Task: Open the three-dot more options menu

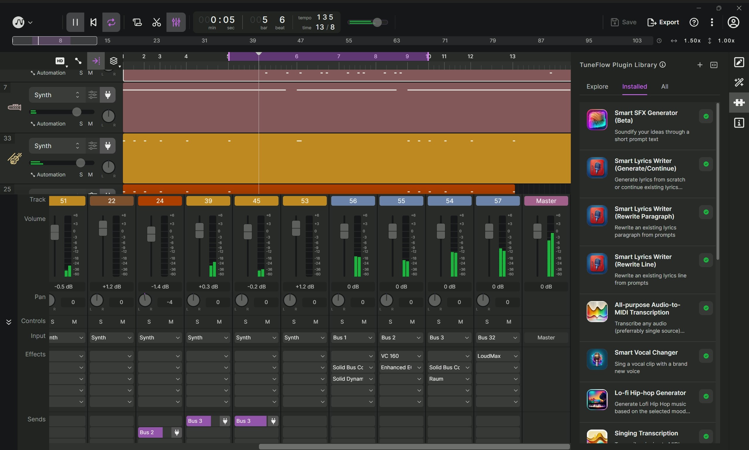Action: (712, 22)
